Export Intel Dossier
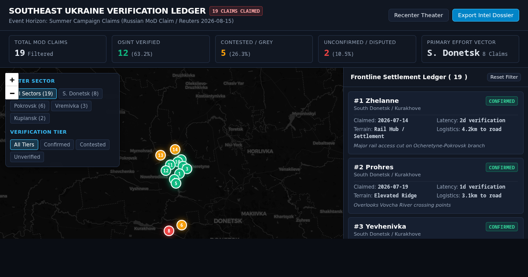Image resolution: width=528 pixels, height=277 pixels. point(486,15)
